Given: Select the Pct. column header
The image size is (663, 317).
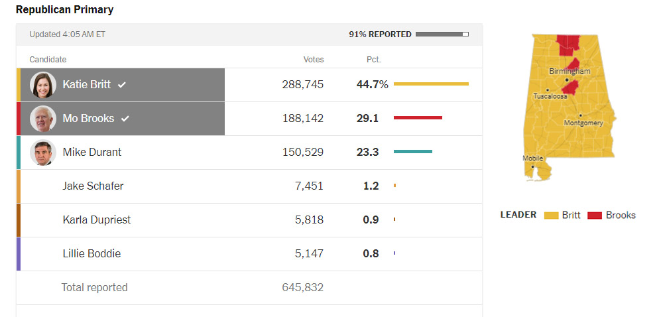Looking at the screenshot, I should [x=373, y=60].
